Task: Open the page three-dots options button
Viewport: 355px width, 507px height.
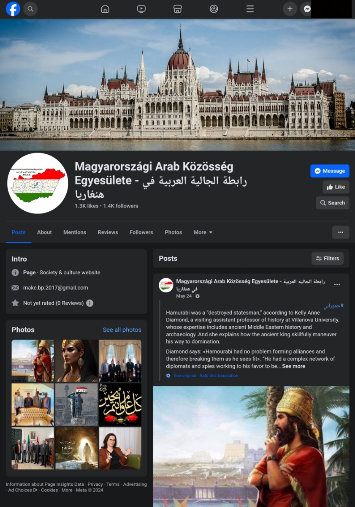Action: tap(341, 232)
